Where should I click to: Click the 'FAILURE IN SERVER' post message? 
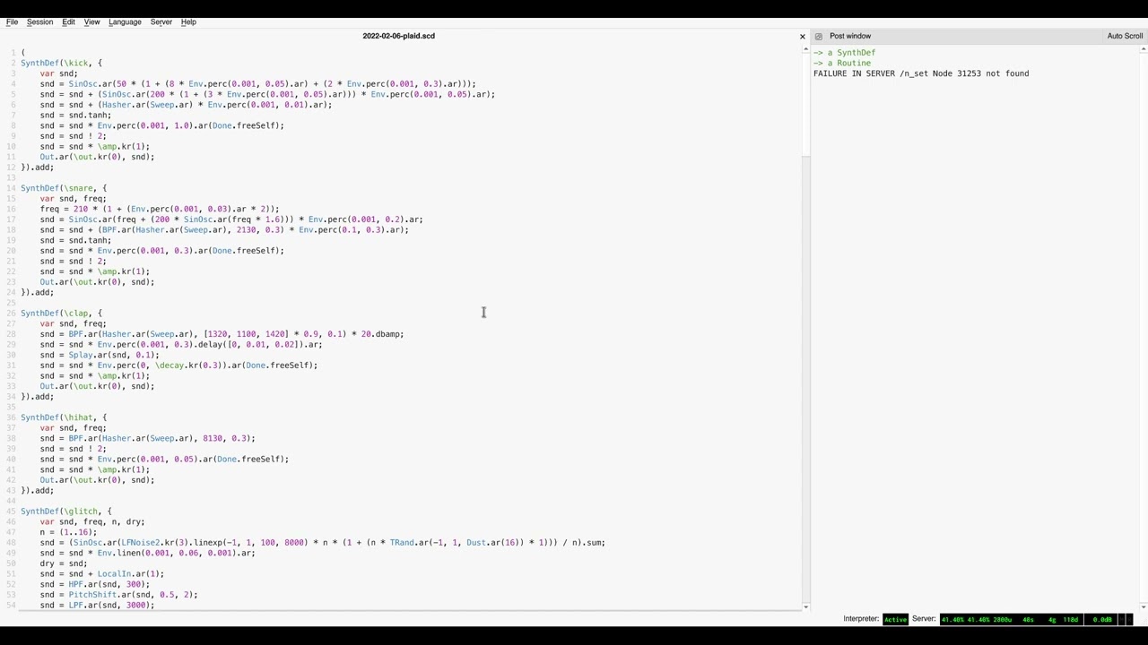pos(921,73)
